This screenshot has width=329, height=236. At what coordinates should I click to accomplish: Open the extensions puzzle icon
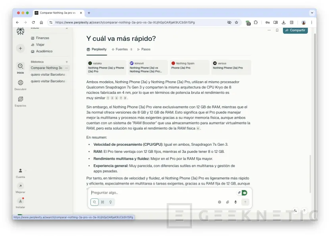pyautogui.click(x=256, y=23)
